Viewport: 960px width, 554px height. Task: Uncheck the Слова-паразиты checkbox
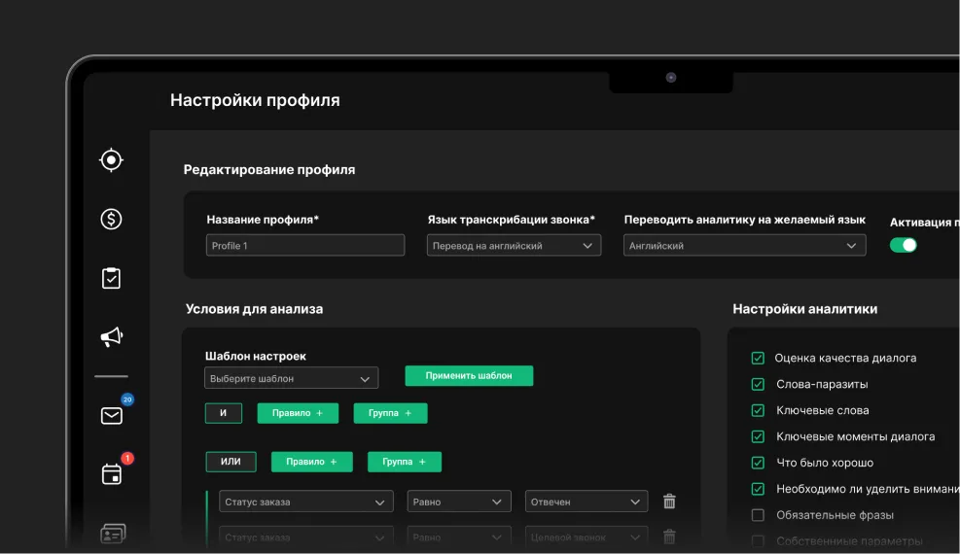click(x=758, y=384)
